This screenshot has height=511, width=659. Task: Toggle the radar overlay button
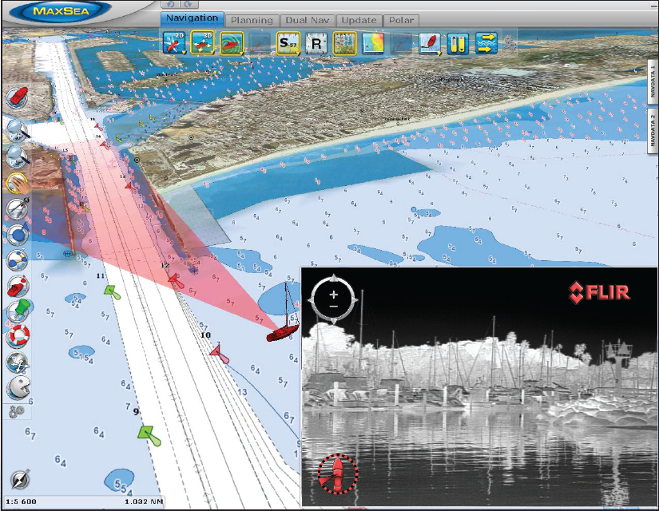232,43
